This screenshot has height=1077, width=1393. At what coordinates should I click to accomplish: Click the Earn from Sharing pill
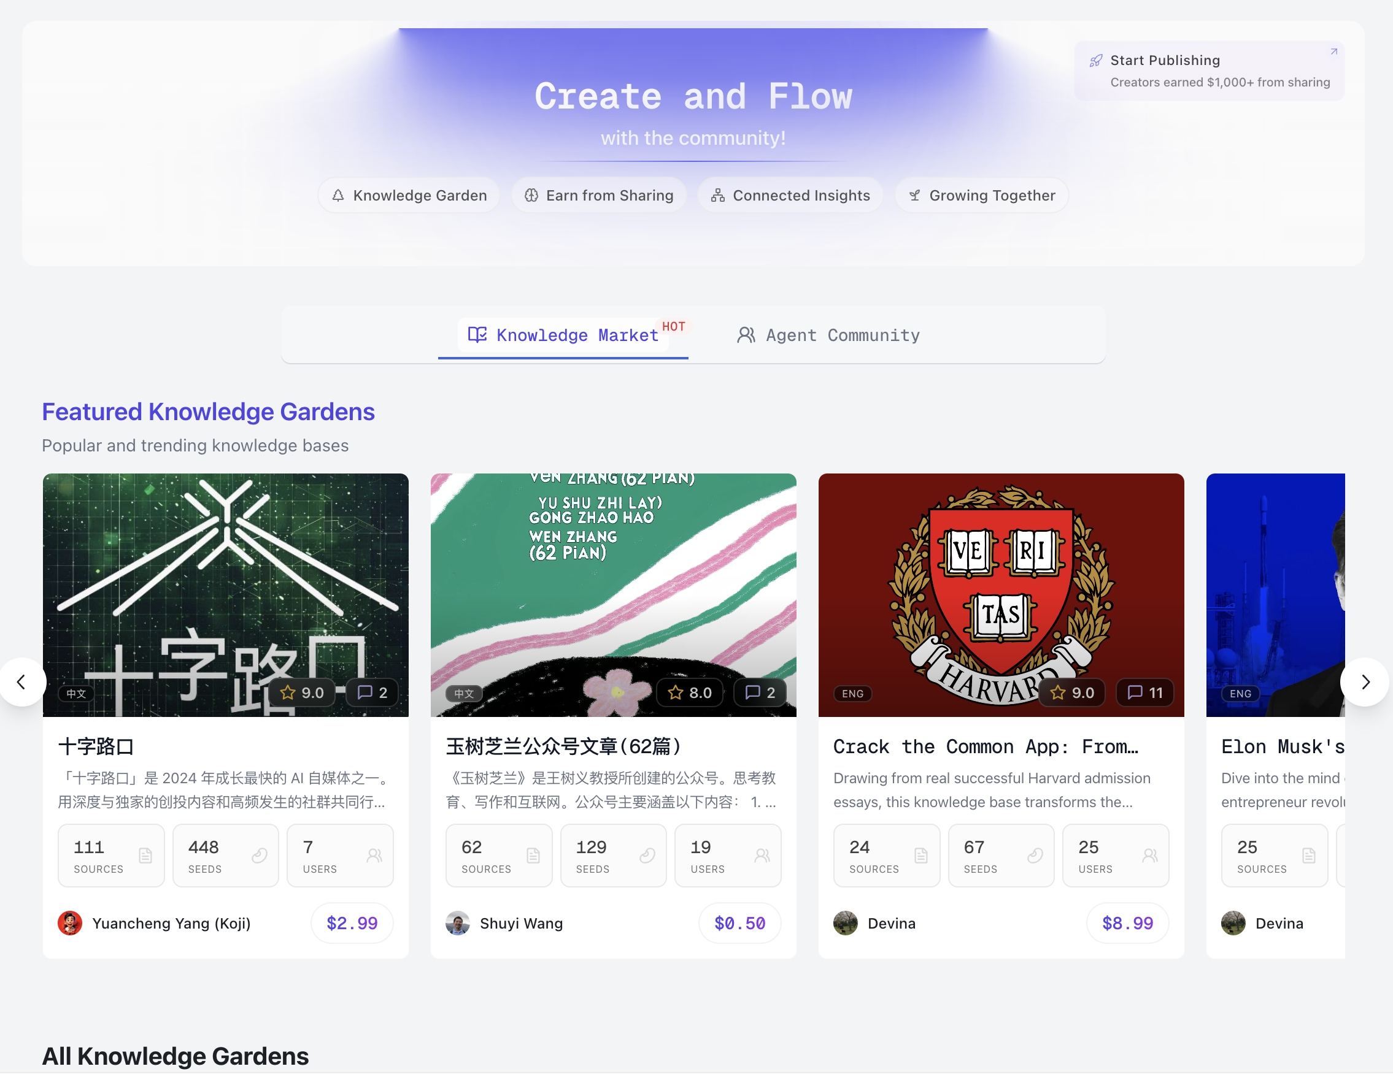599,196
